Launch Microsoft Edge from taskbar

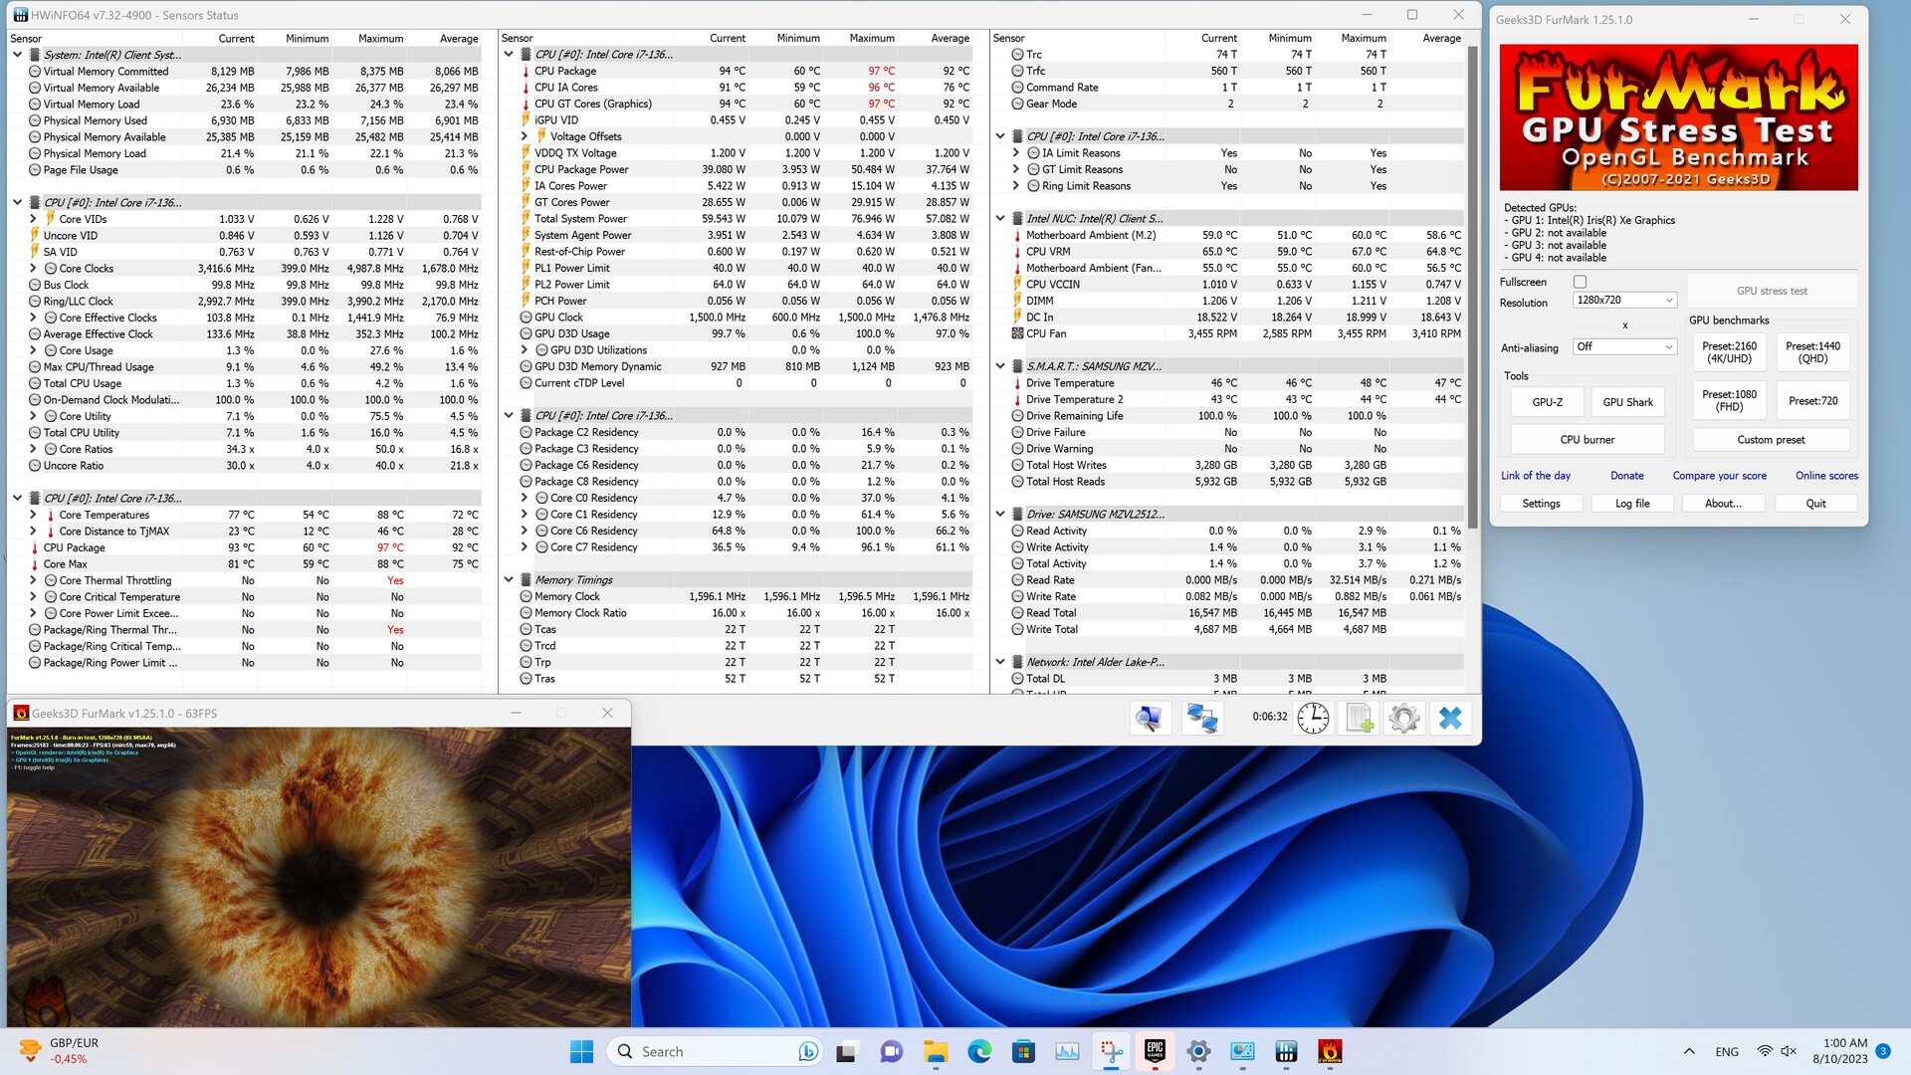point(979,1051)
